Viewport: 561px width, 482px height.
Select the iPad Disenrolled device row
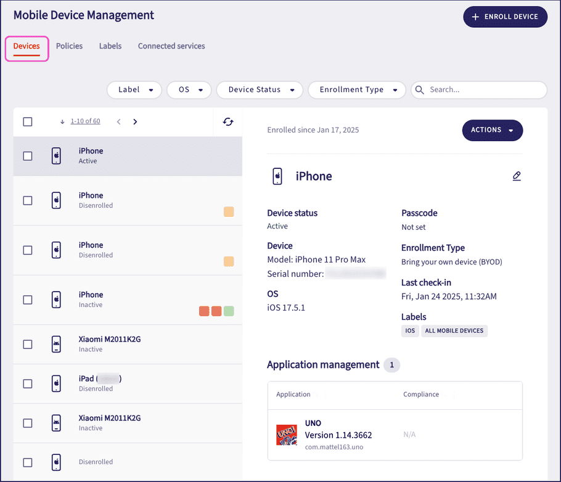pyautogui.click(x=128, y=383)
